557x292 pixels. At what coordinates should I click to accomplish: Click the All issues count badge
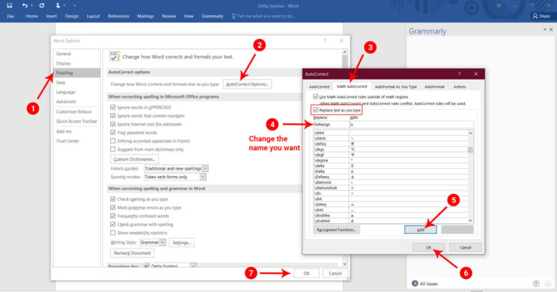(x=415, y=283)
